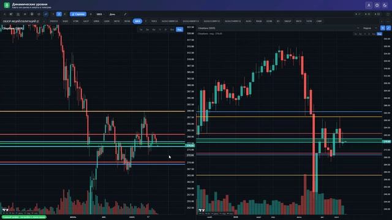Click the green logo beside Динамические уровни

[x=7, y=5]
